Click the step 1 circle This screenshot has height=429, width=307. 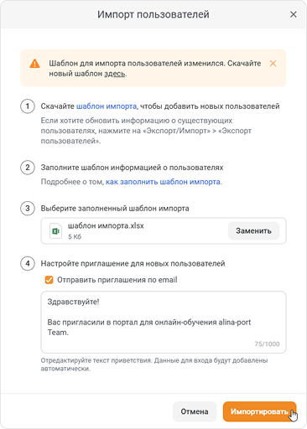point(28,106)
